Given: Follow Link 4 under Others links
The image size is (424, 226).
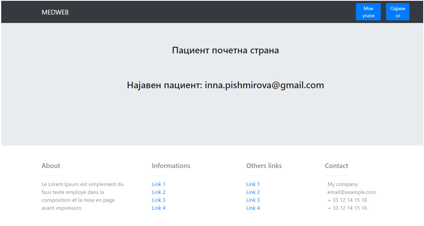Looking at the screenshot, I should [253, 208].
